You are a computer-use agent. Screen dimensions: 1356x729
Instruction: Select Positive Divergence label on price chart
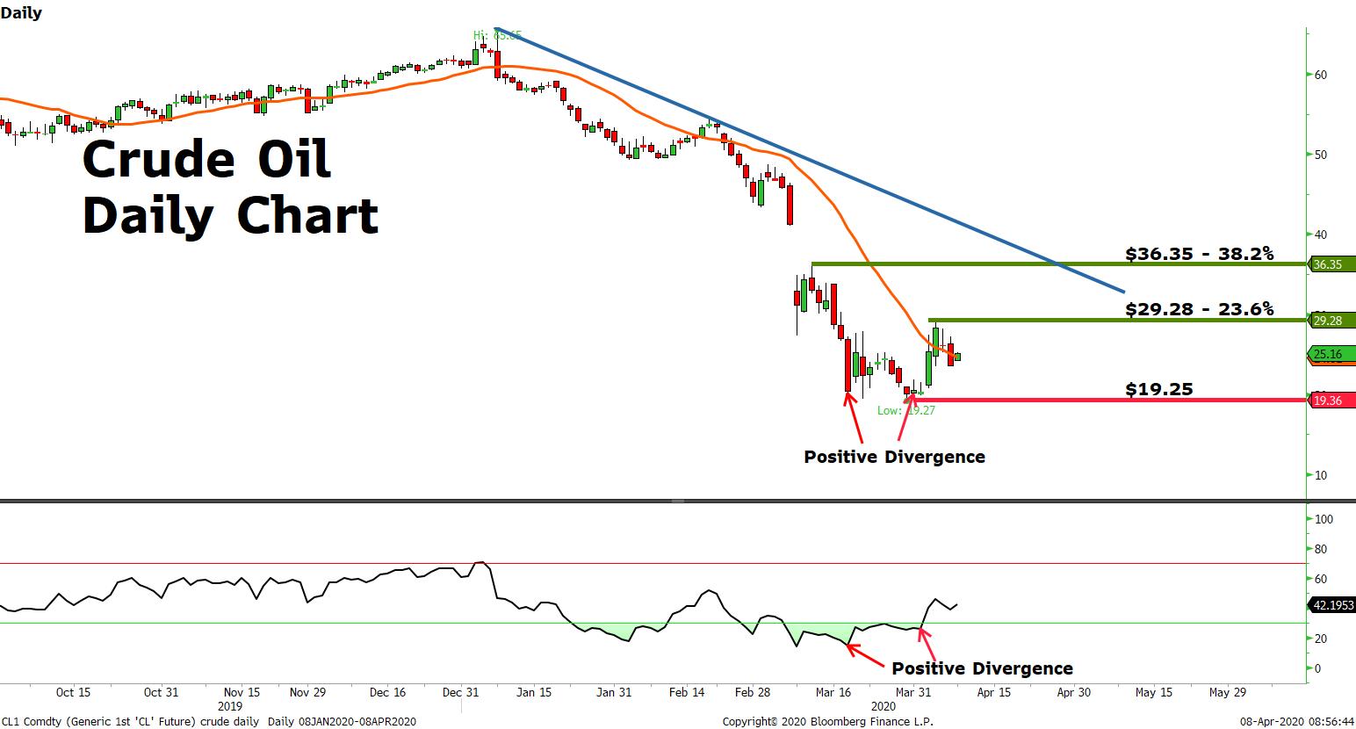tap(894, 457)
